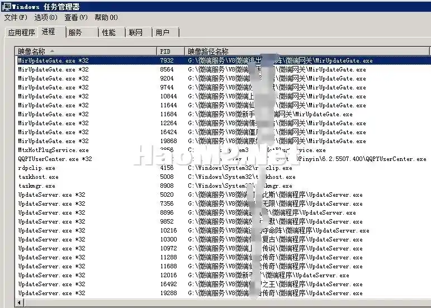431x308 pixels.
Task: Select the taskhost.exe process
Action: (x=223, y=177)
